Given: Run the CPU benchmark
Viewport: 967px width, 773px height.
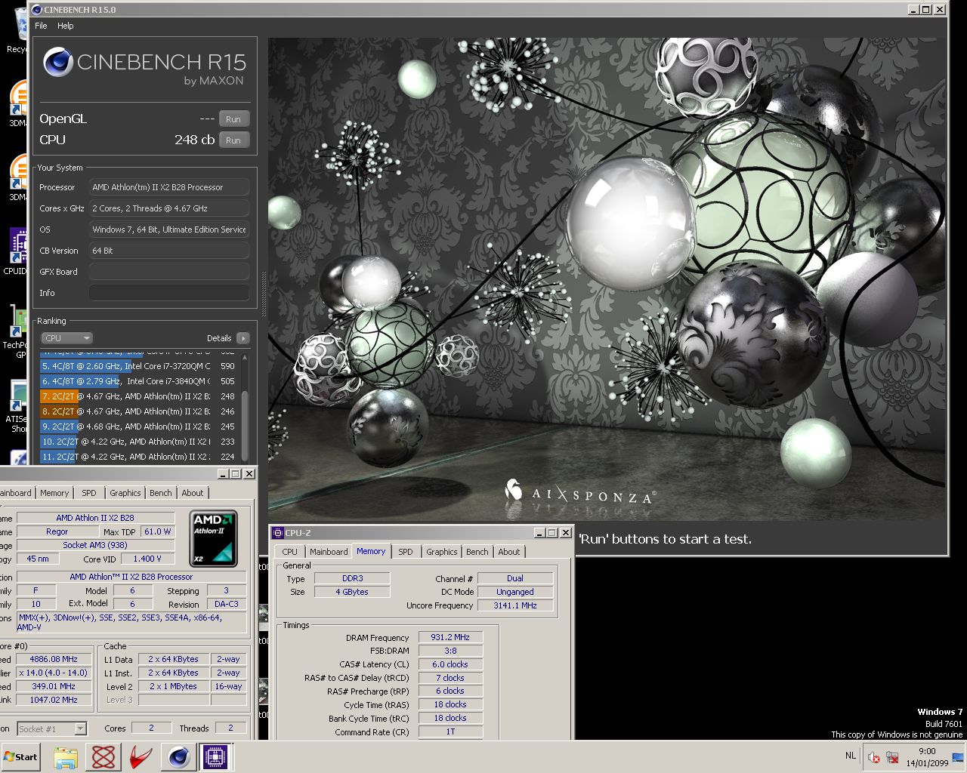Looking at the screenshot, I should point(233,140).
